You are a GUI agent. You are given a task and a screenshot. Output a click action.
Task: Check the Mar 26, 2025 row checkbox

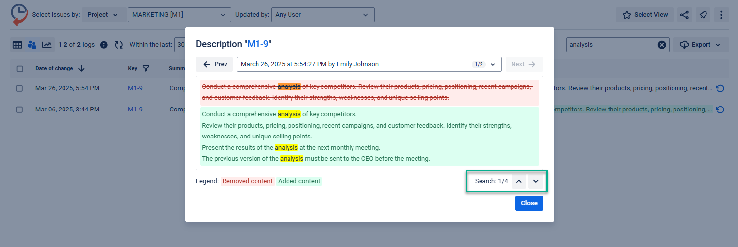pos(19,88)
